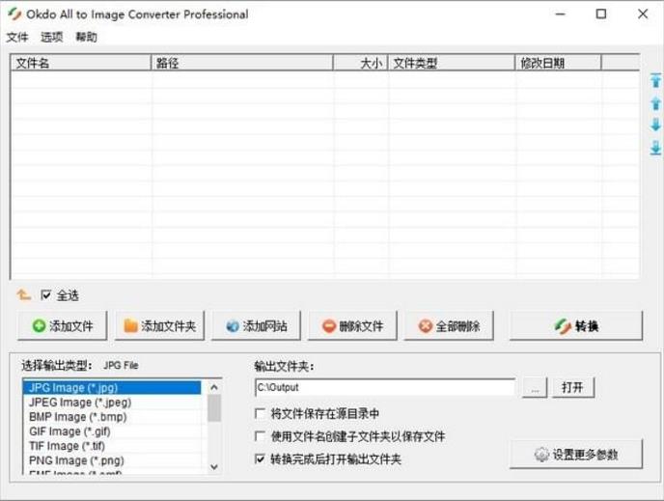Enable 使用文件名创建子文件夹以保存文件 option

pyautogui.click(x=261, y=436)
